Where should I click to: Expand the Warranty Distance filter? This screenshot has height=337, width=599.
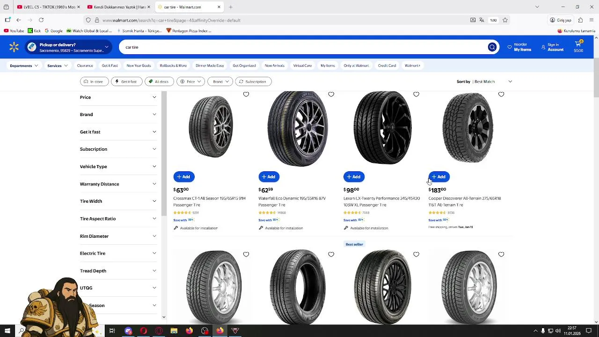point(118,184)
